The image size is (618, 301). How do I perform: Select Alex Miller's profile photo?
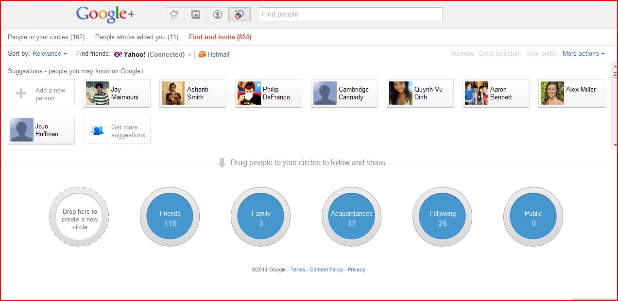(552, 93)
